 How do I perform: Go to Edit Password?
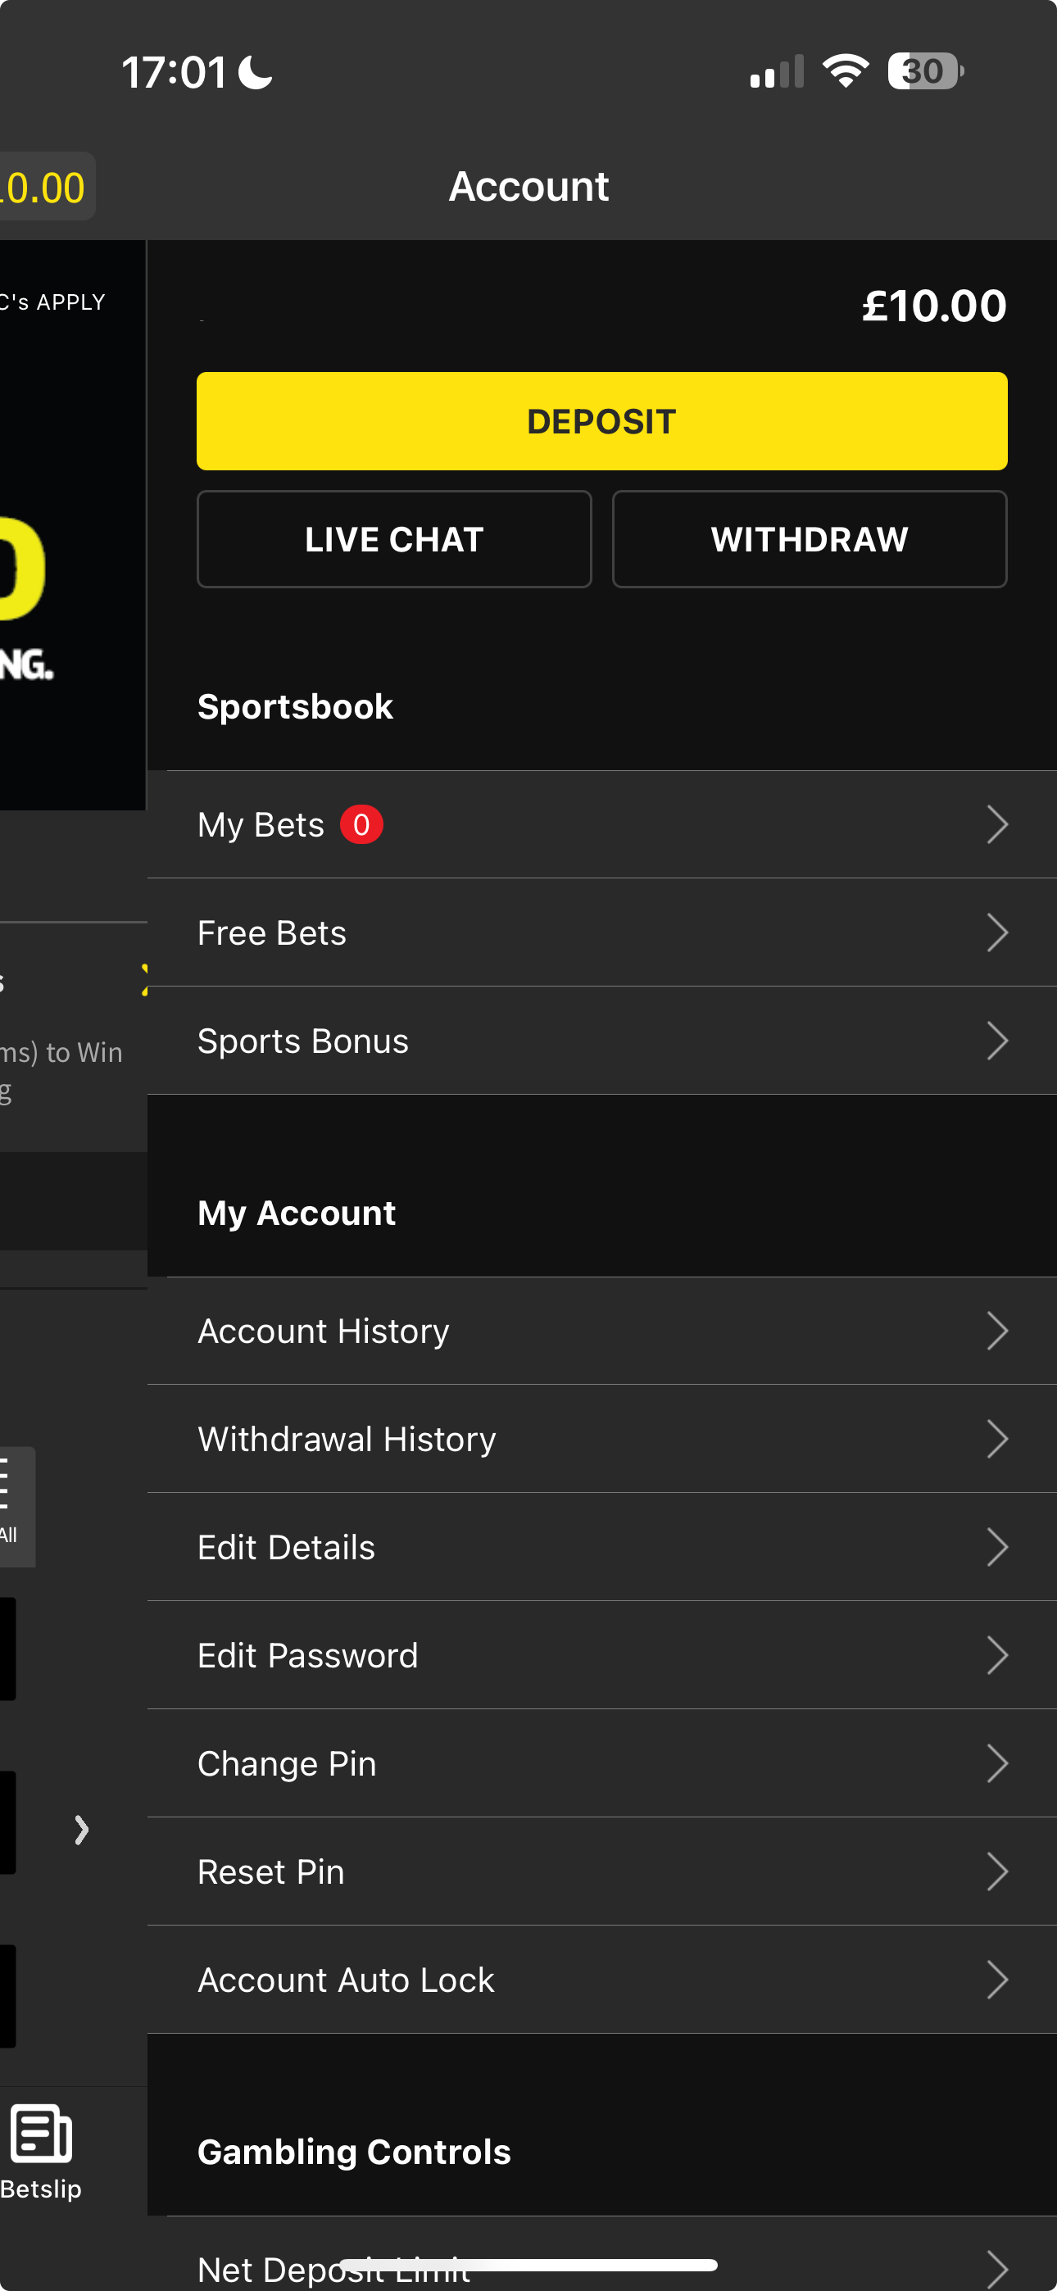(x=308, y=1655)
